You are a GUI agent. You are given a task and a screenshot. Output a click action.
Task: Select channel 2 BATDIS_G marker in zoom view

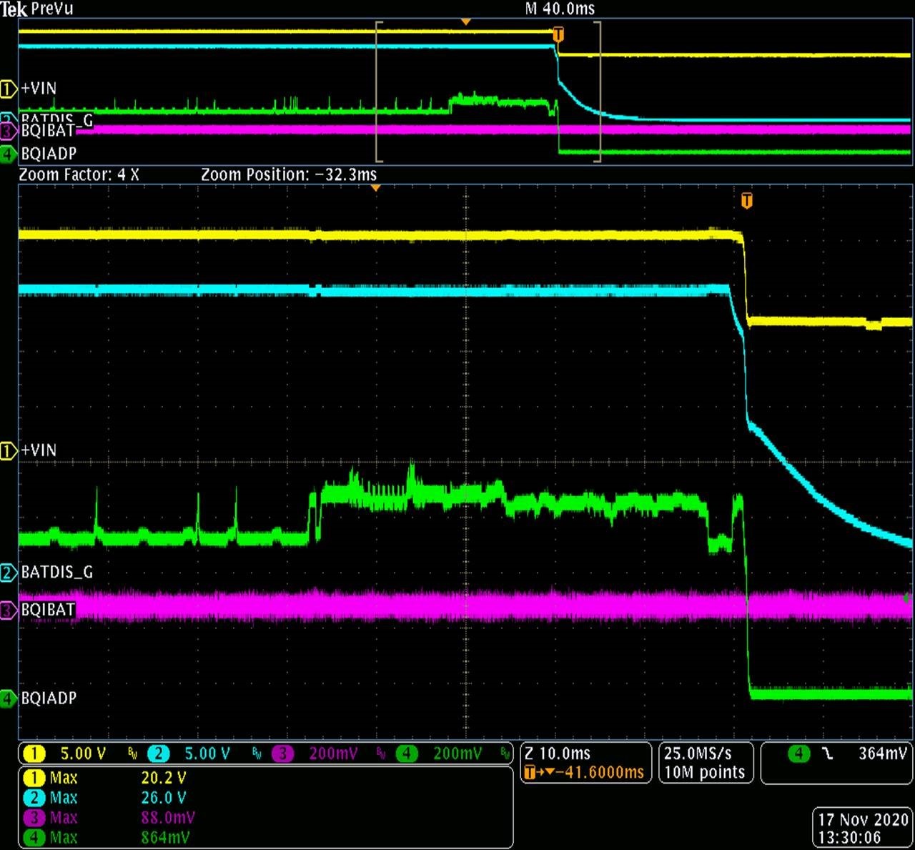(x=9, y=572)
